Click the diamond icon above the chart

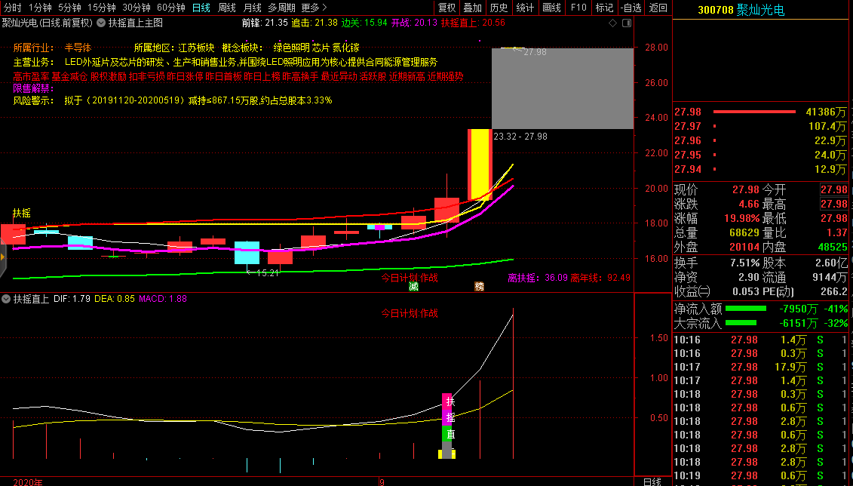pyautogui.click(x=612, y=23)
